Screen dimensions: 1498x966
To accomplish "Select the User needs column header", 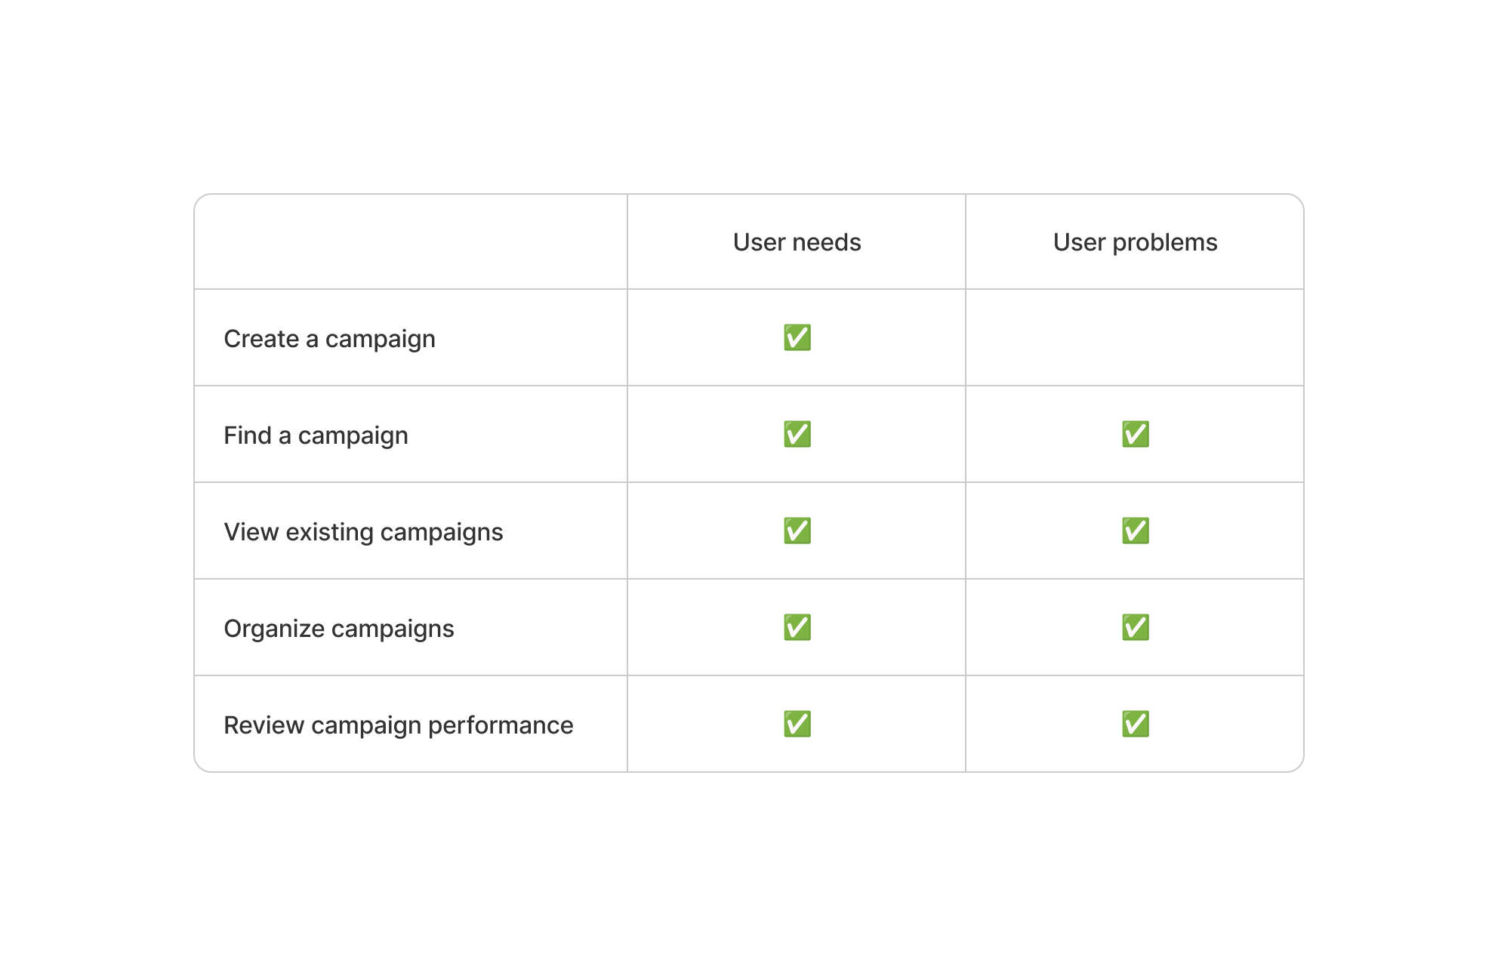I will (x=797, y=242).
